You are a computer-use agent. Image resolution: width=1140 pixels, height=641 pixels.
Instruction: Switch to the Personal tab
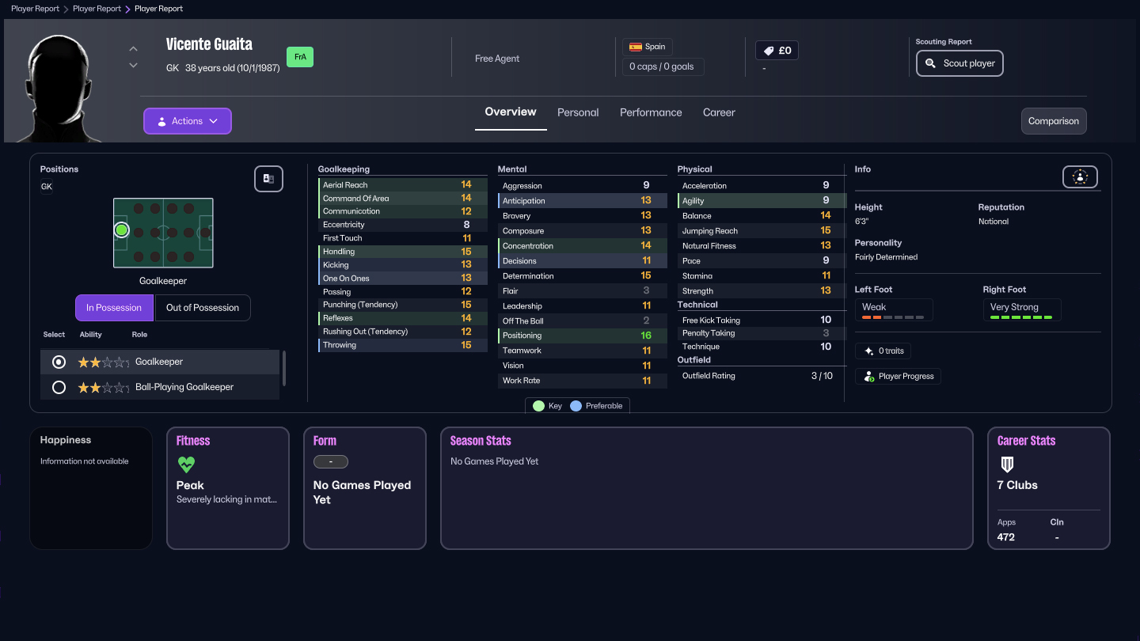[x=578, y=112]
